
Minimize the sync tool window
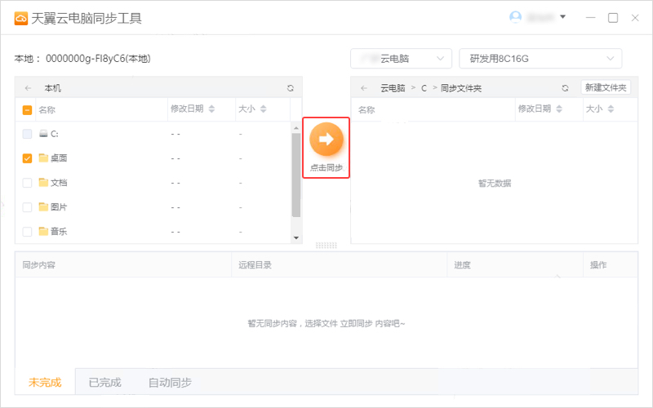590,18
